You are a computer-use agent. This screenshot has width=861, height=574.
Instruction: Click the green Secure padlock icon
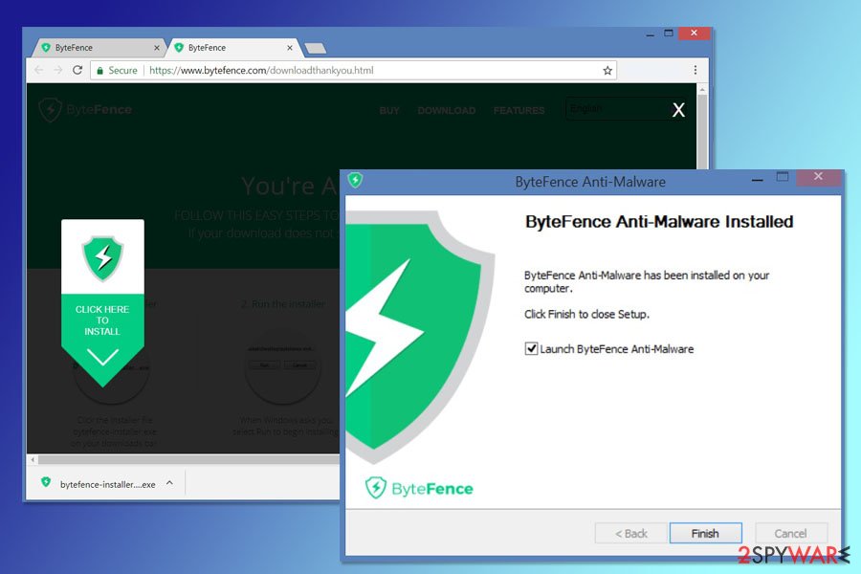pos(99,70)
